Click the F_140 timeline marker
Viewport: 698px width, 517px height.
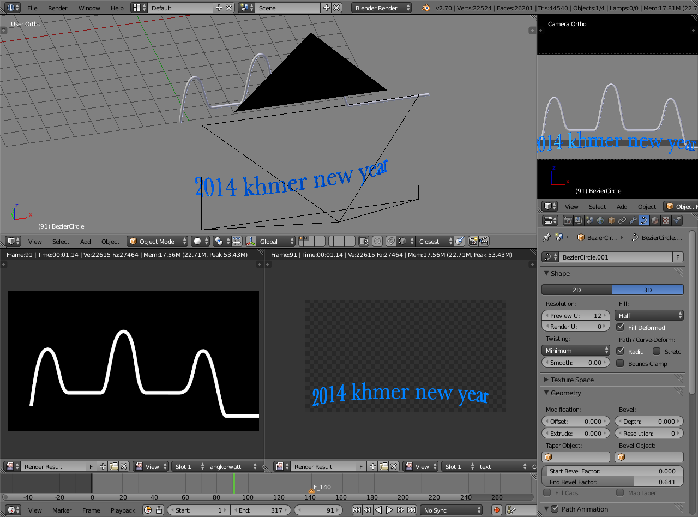tap(312, 491)
